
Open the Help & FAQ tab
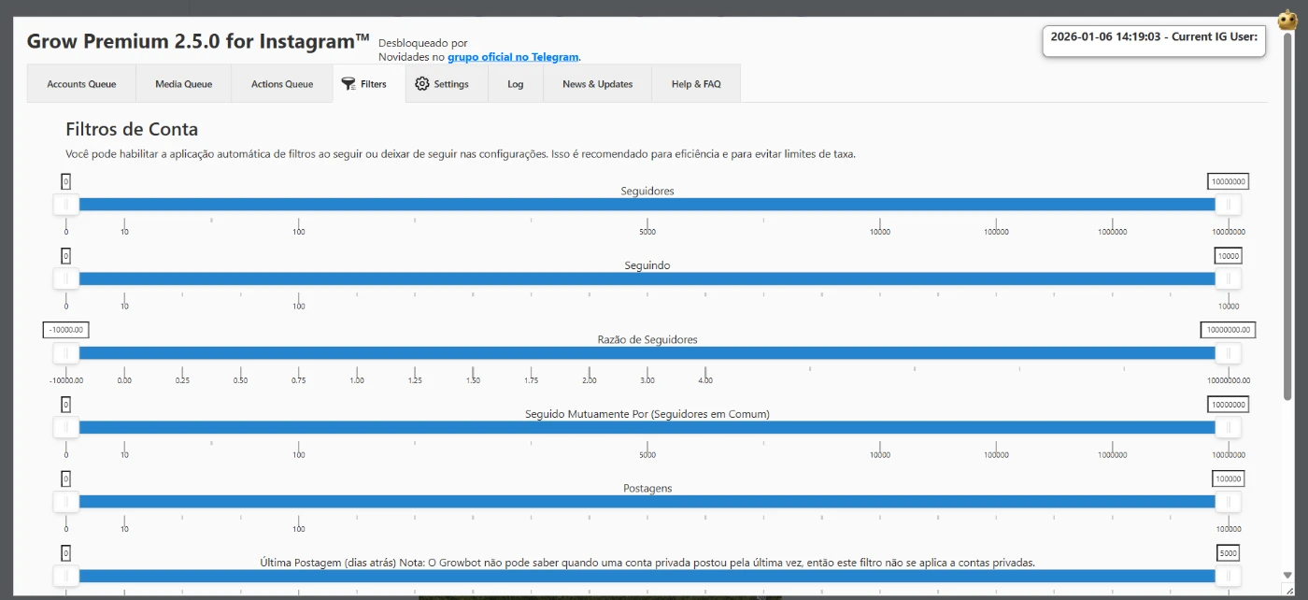coord(696,84)
